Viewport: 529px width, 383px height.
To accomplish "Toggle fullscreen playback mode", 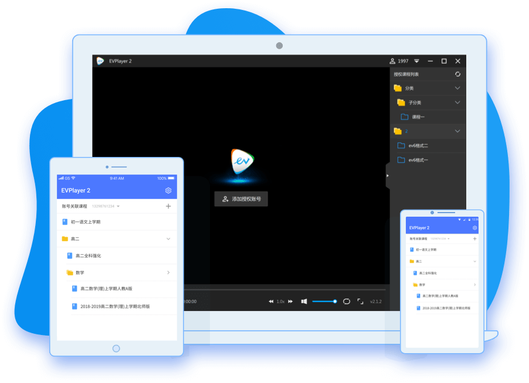I will [x=360, y=301].
